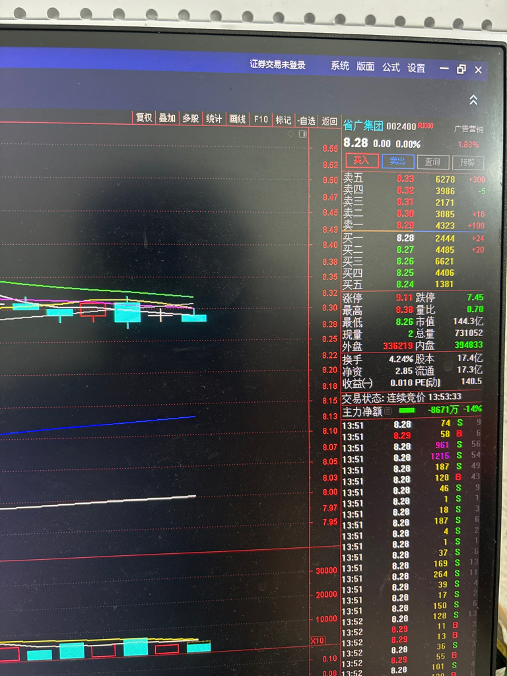Open the 设置 menu
This screenshot has width=507, height=676.
417,68
